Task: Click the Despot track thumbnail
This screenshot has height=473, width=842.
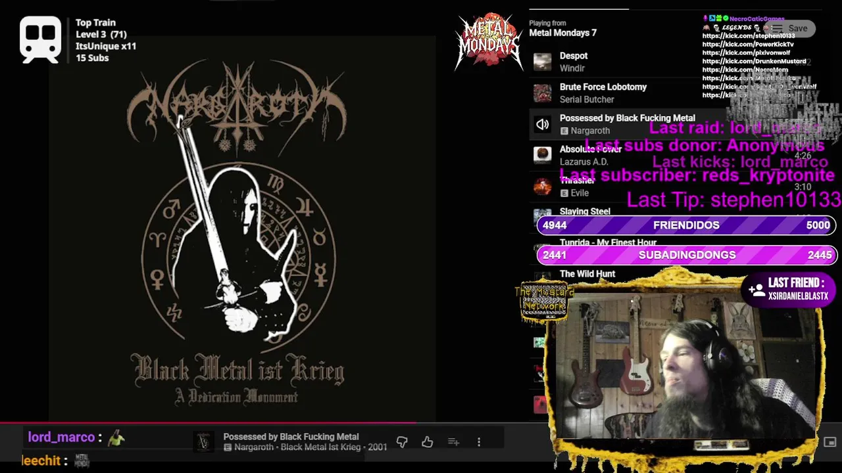Action: 542,62
